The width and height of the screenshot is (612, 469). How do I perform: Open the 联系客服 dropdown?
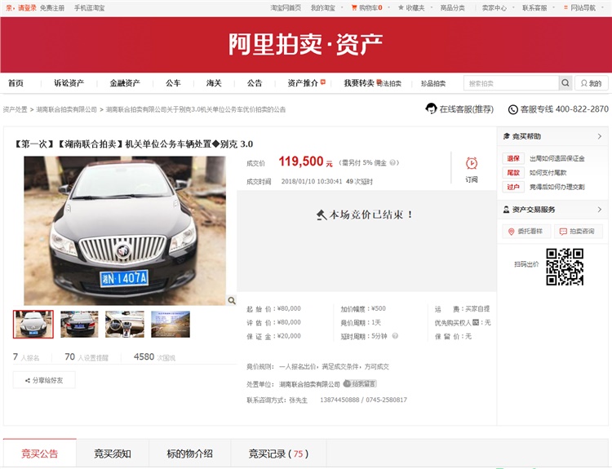(x=539, y=8)
